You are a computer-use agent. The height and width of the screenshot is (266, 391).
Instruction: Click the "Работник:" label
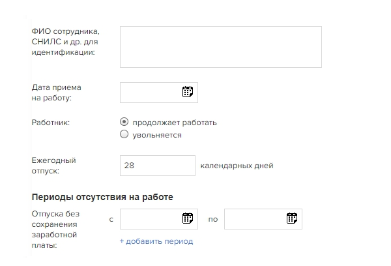[x=50, y=123]
